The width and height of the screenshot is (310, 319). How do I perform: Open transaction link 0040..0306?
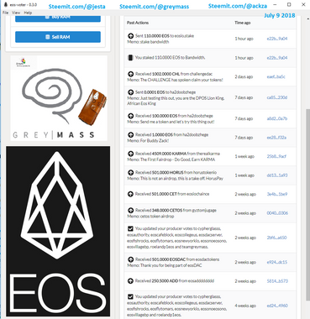(x=277, y=213)
